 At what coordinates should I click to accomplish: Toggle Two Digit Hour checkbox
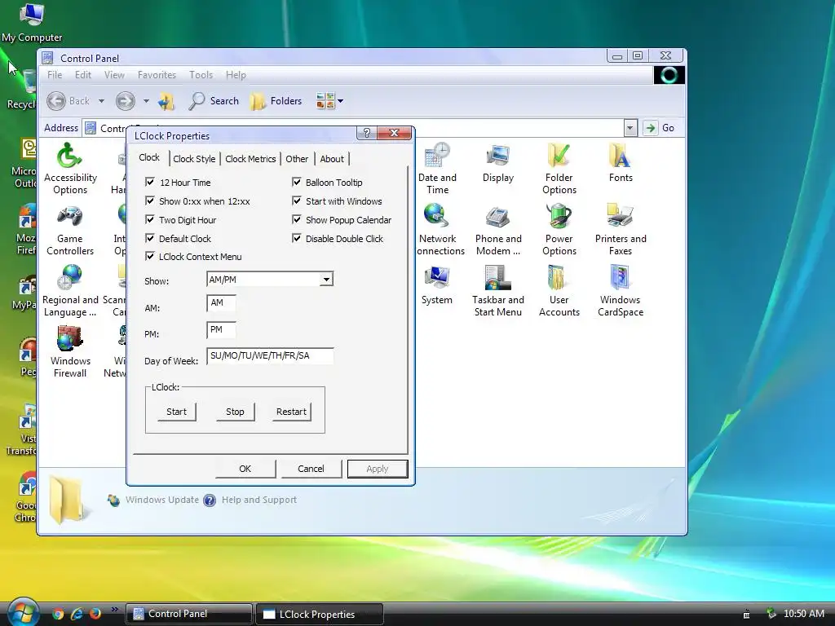tap(150, 219)
